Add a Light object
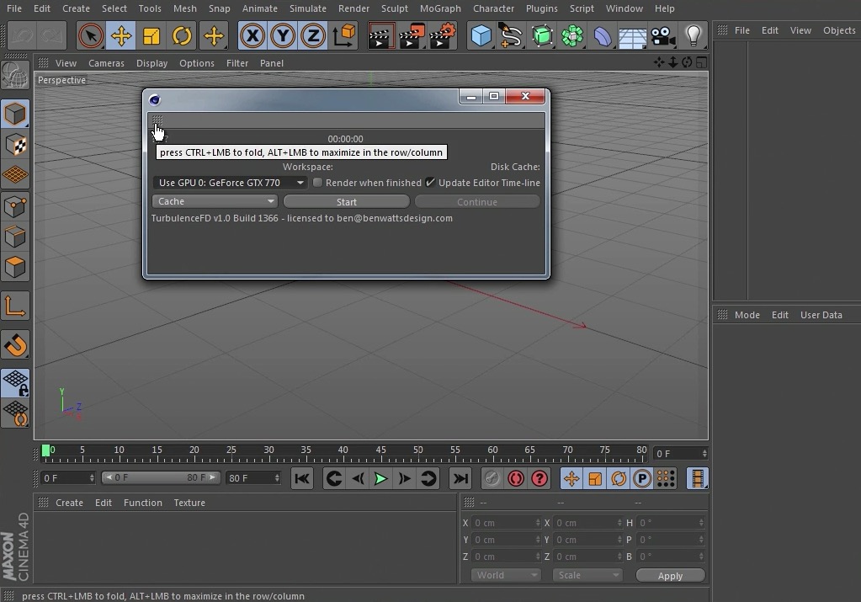Screen dimensions: 861x602 coord(694,36)
